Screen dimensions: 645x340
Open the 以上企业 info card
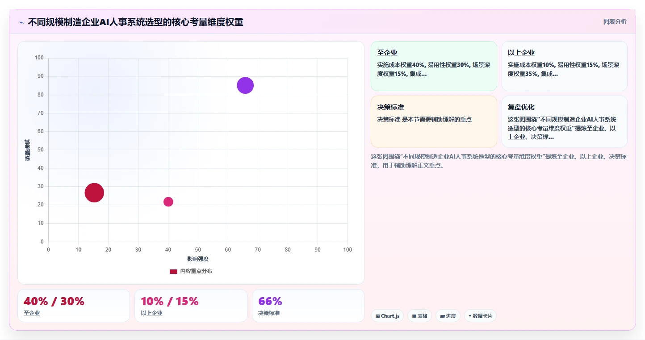564,66
